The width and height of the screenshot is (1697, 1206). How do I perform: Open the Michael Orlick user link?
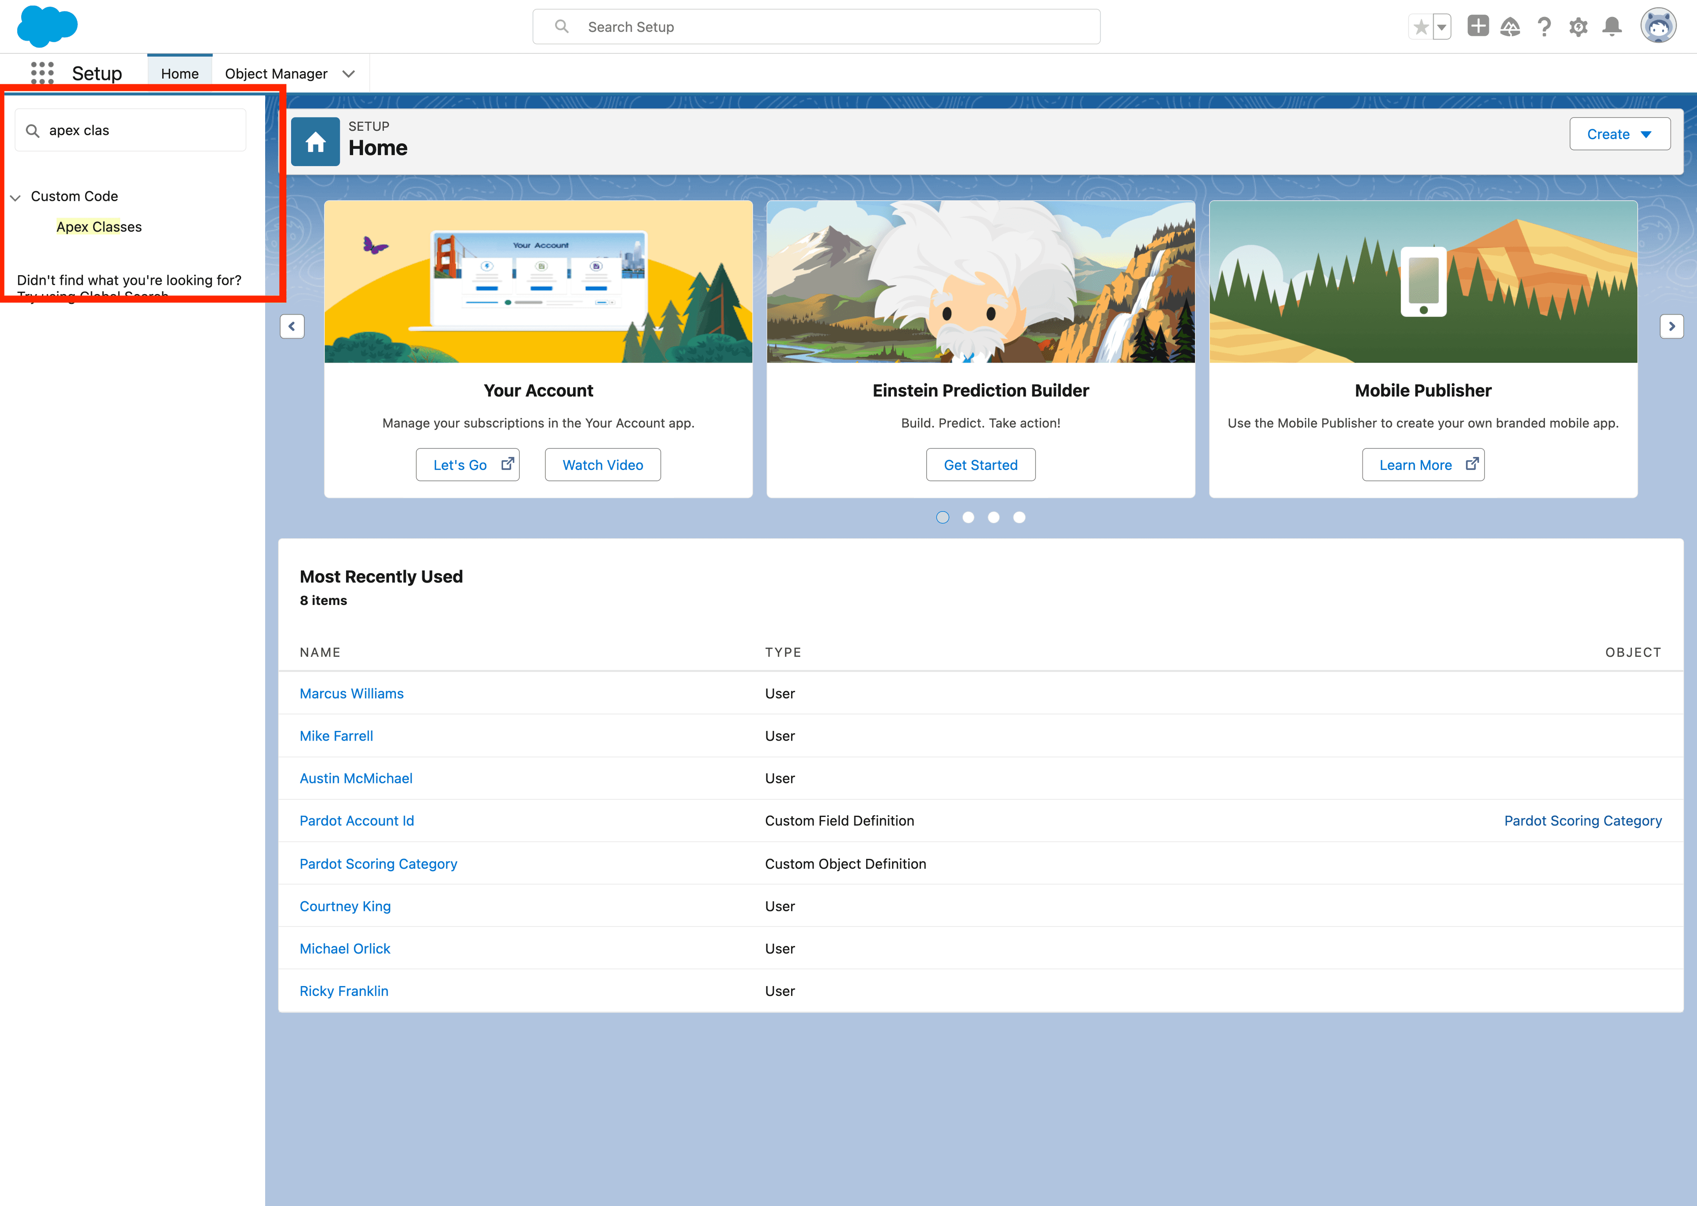coord(345,948)
